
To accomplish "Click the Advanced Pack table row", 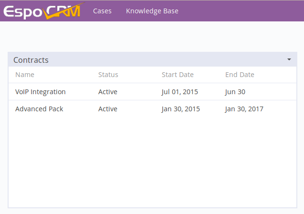I will (152, 109).
